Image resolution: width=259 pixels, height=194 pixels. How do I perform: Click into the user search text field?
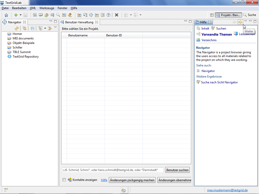[x=113, y=170]
